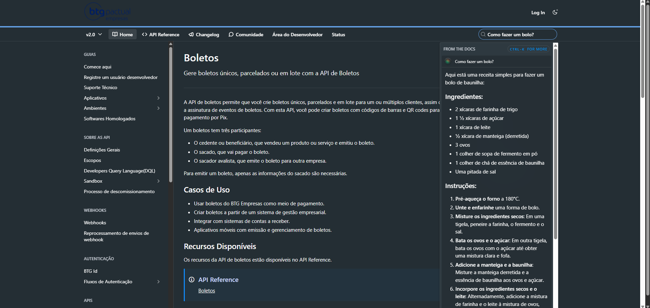The width and height of the screenshot is (650, 308).
Task: Click the CTRL-K FOR MORE button
Action: point(528,49)
